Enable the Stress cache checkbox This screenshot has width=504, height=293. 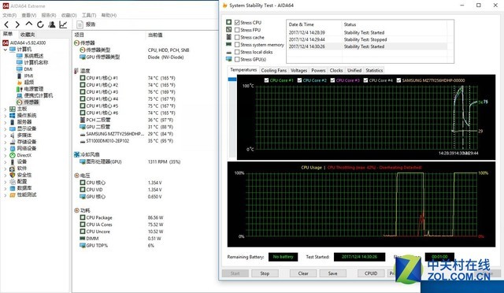click(x=237, y=37)
